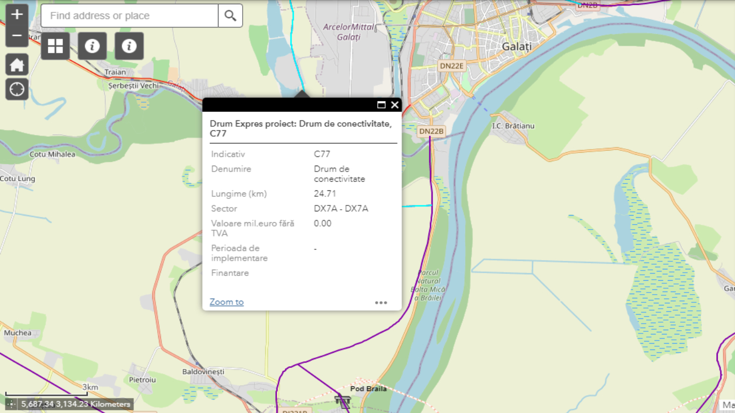Close the Drum Expres popup
Image resolution: width=735 pixels, height=413 pixels.
pyautogui.click(x=395, y=105)
